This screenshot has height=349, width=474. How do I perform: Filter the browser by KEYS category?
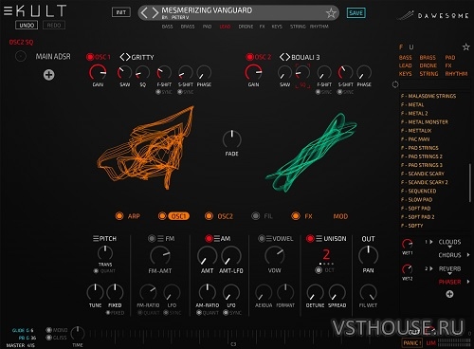(405, 74)
